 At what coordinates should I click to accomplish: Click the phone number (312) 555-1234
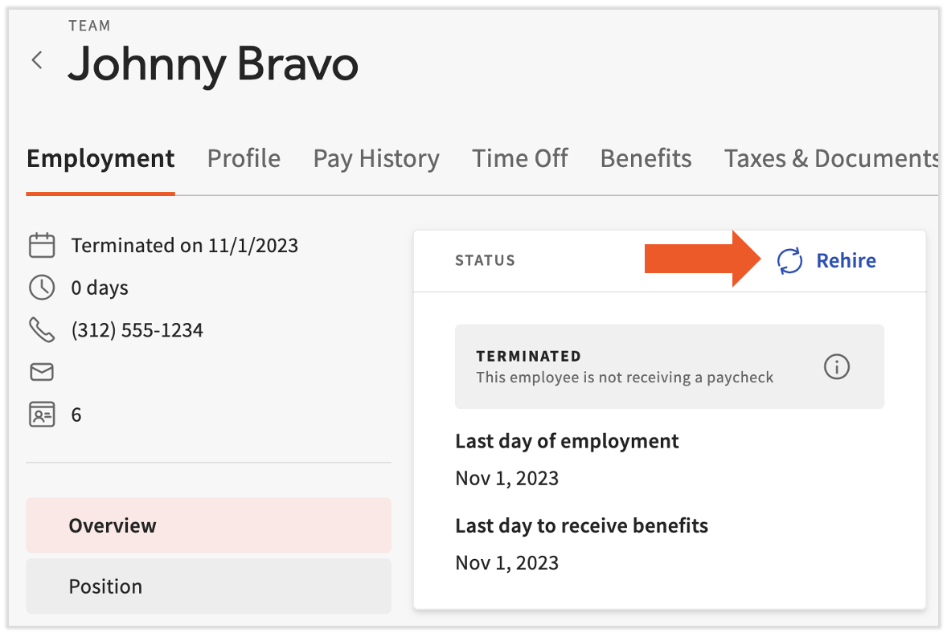137,329
